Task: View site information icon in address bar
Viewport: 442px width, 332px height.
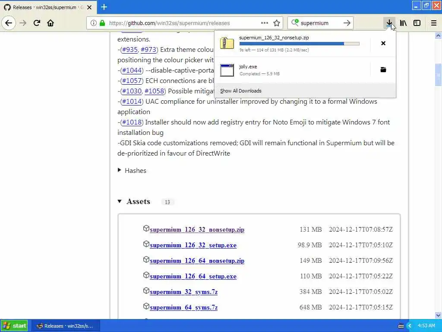Action: (93, 23)
